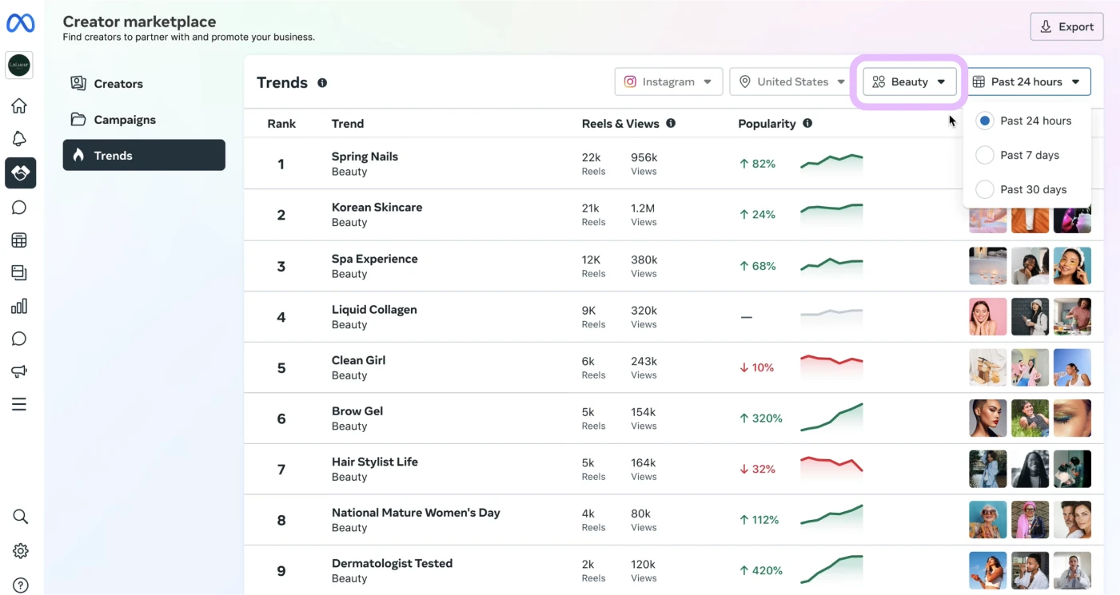Open last thumbnail in Hair Stylist Life row
The image size is (1120, 595).
pos(1072,469)
